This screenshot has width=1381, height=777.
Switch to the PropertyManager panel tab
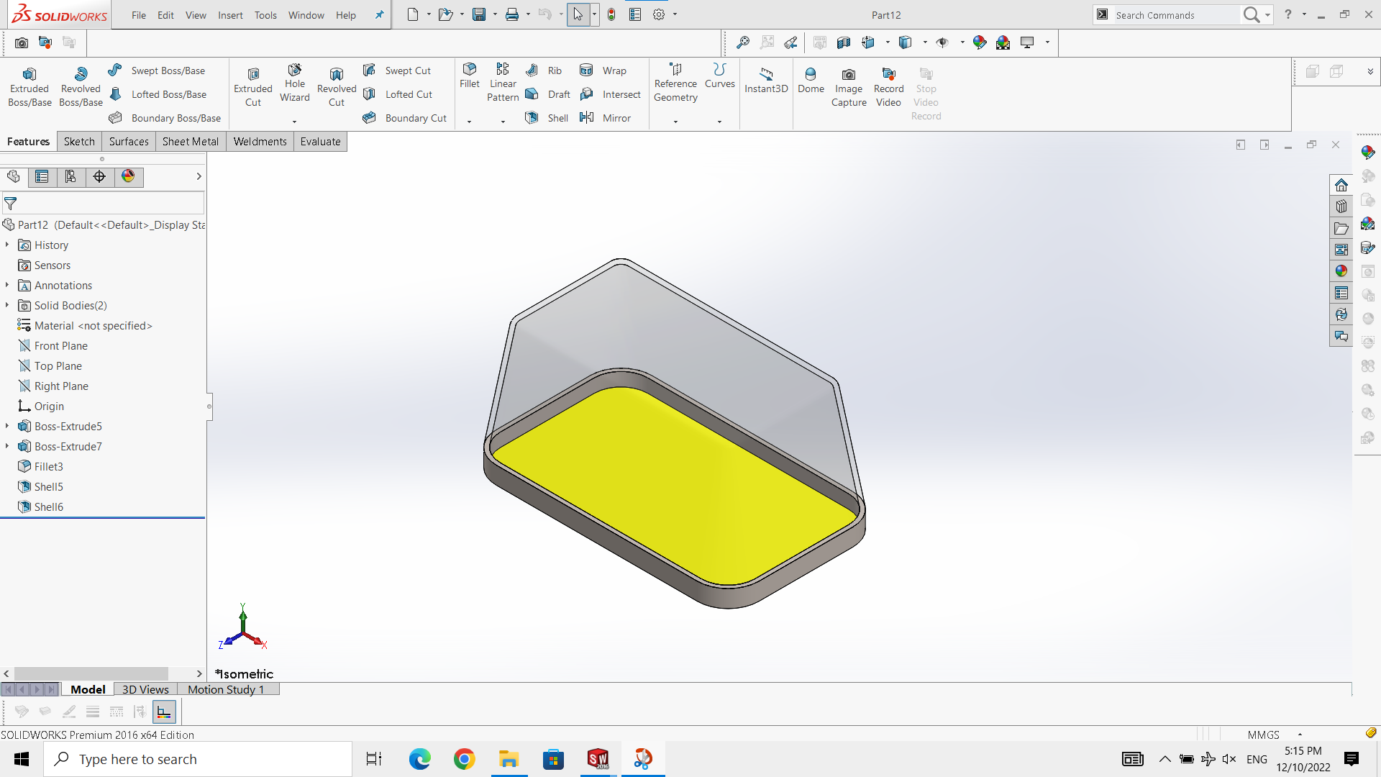tap(42, 177)
